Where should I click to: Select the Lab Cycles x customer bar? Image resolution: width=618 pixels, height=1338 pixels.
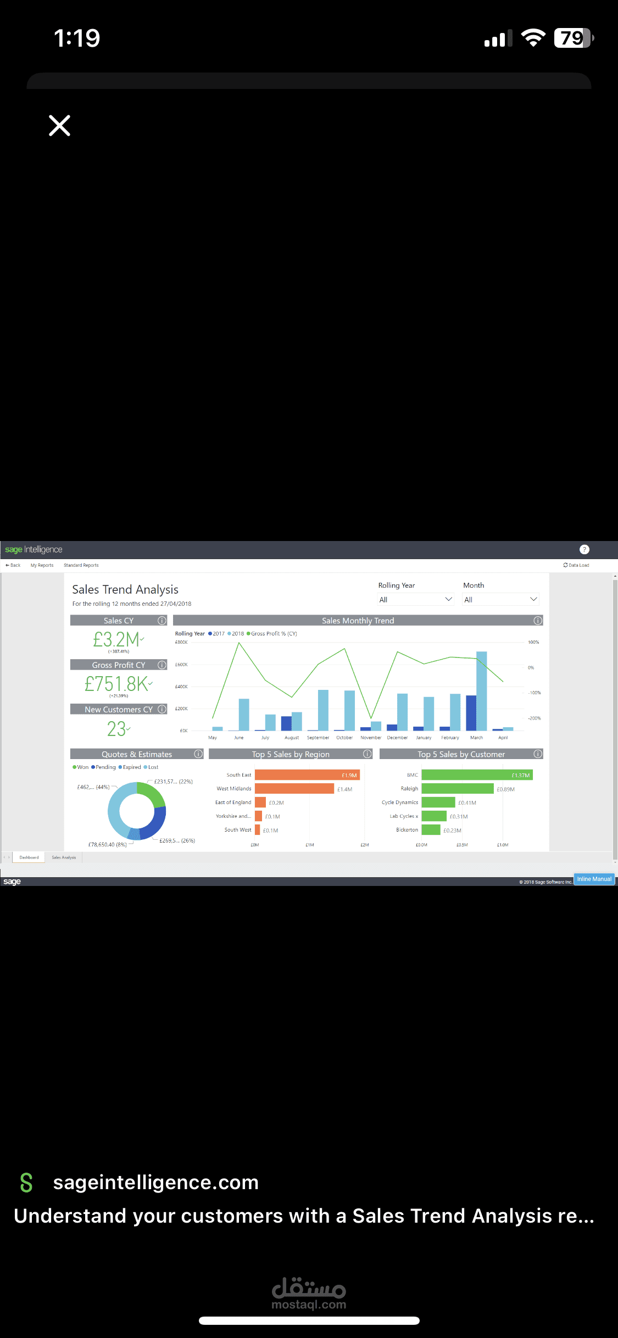434,816
